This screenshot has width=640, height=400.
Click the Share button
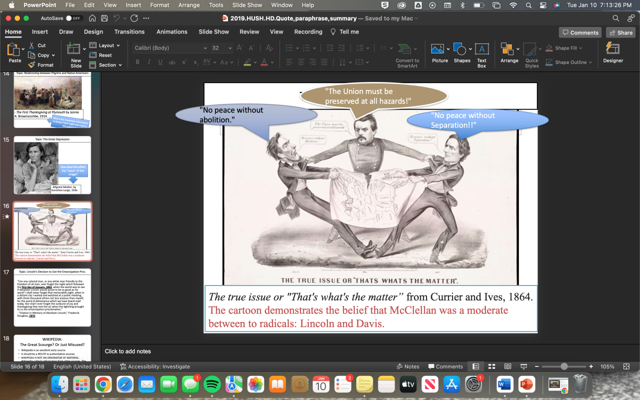[x=620, y=32]
